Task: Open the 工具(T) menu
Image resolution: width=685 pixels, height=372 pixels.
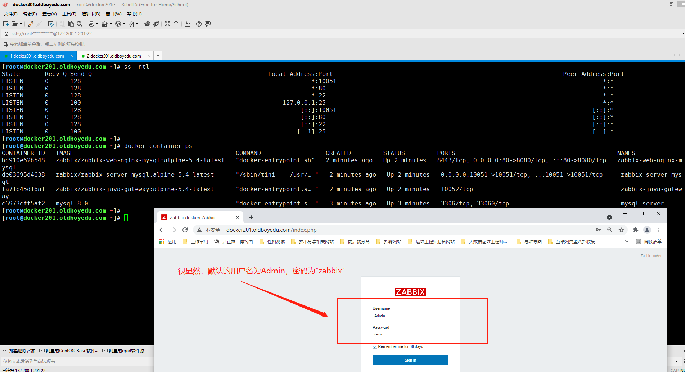Action: 69,14
